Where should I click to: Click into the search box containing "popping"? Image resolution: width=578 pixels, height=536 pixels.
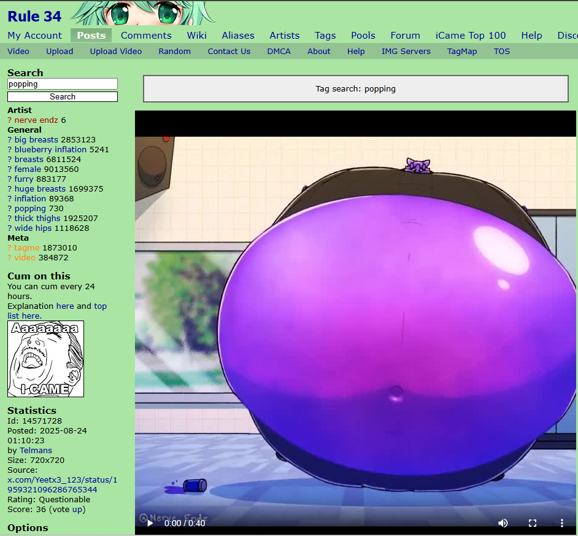[62, 84]
